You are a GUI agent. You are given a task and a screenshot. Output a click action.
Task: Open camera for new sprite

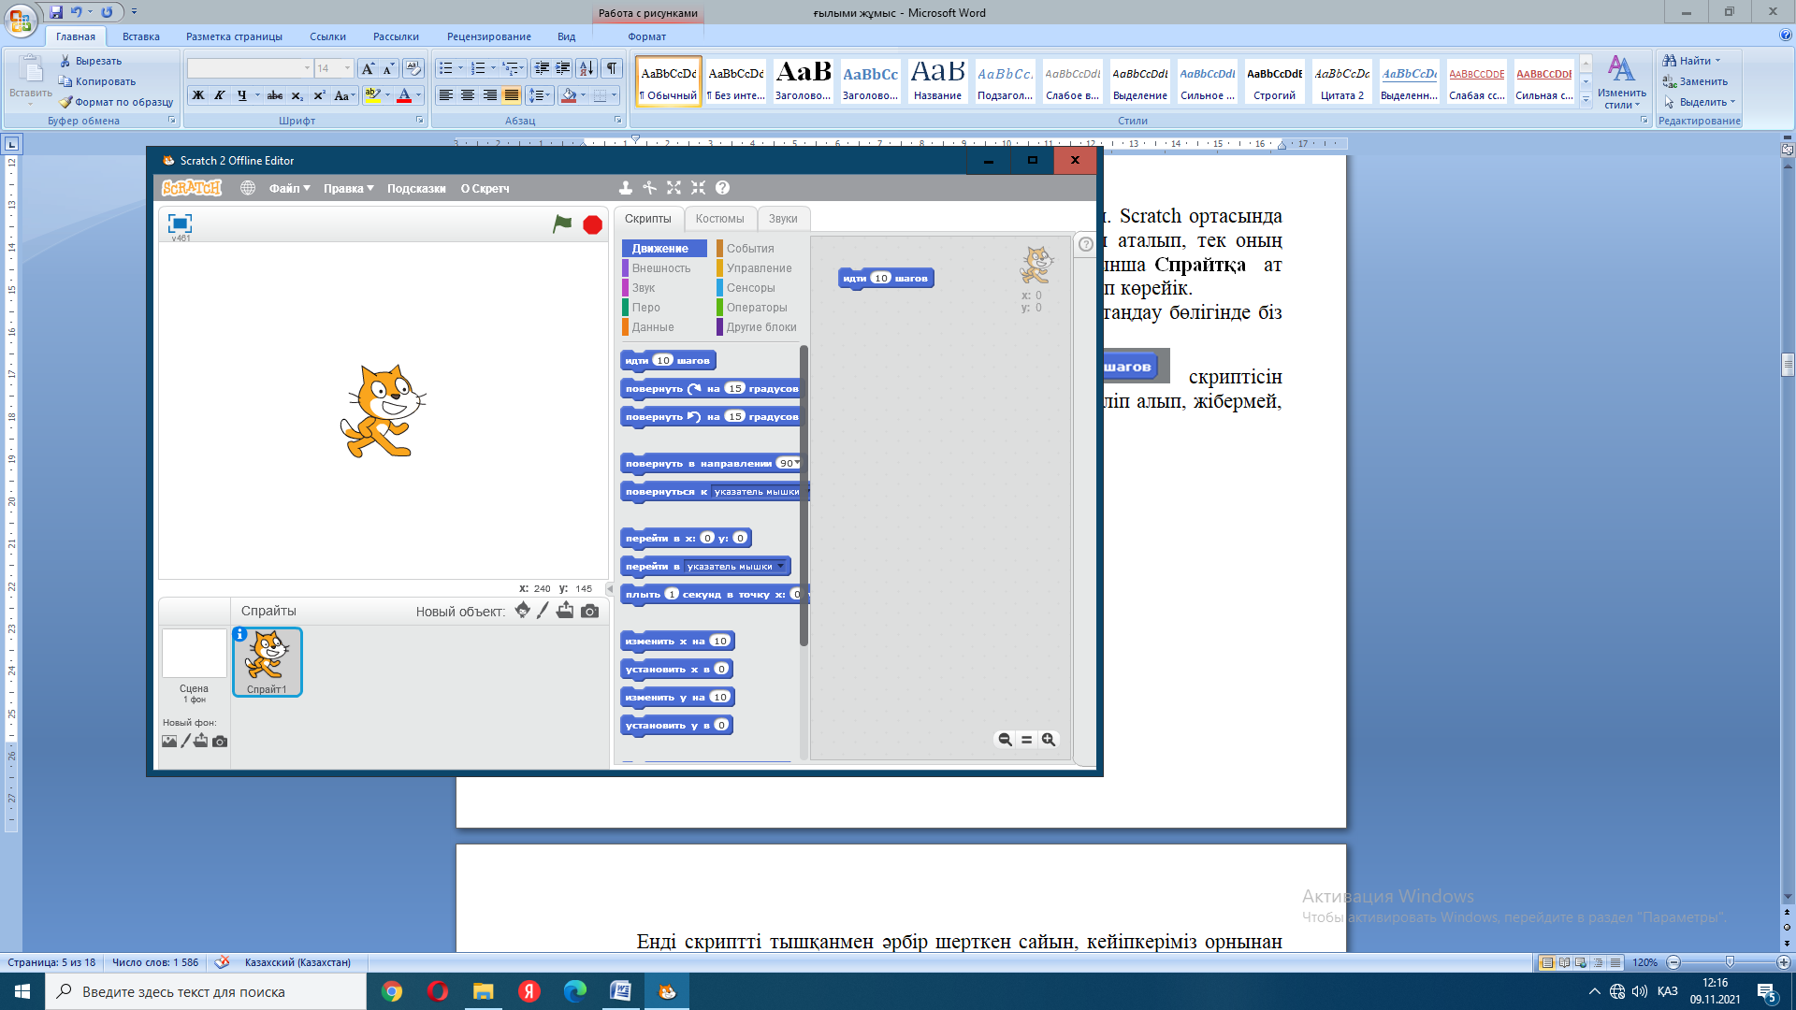(x=589, y=611)
